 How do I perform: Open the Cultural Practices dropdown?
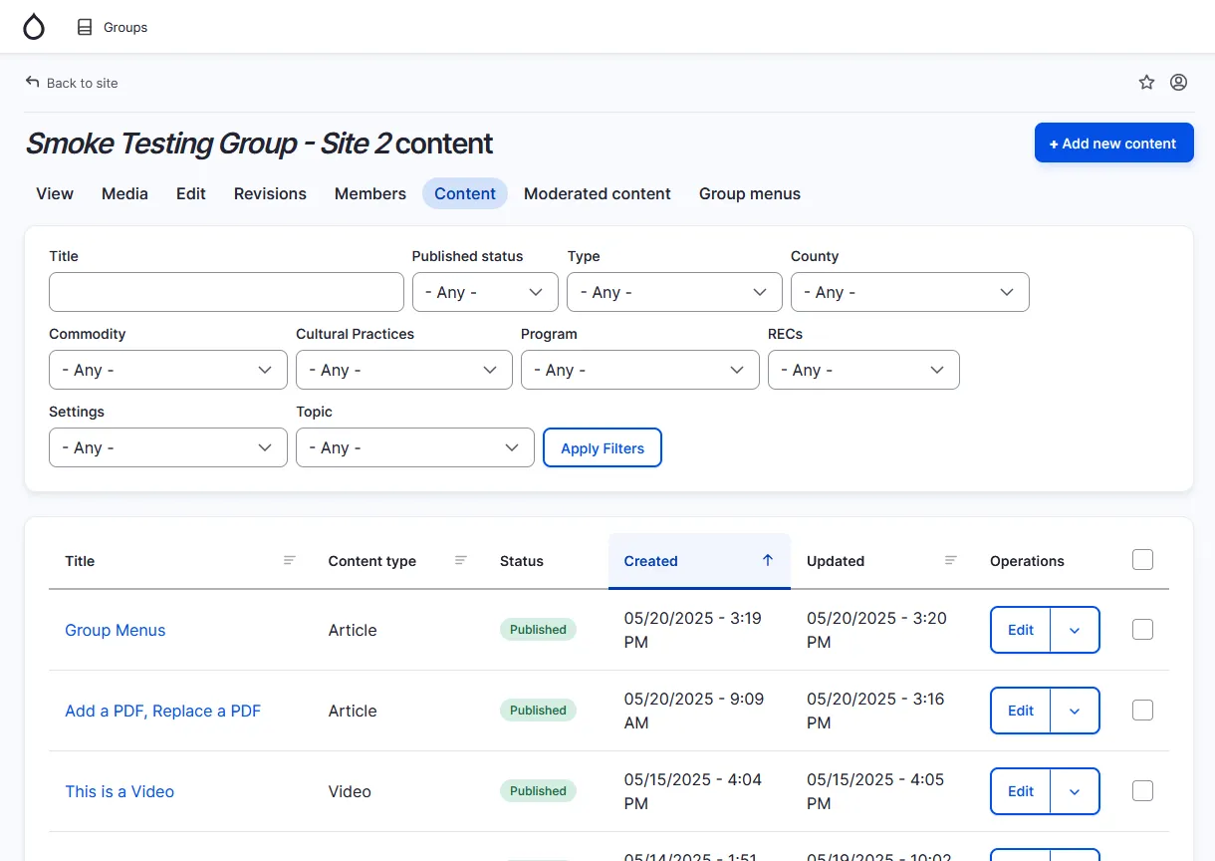[404, 370]
